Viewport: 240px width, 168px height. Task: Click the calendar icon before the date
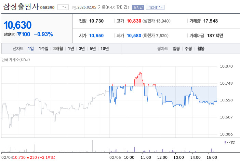tap(75, 8)
